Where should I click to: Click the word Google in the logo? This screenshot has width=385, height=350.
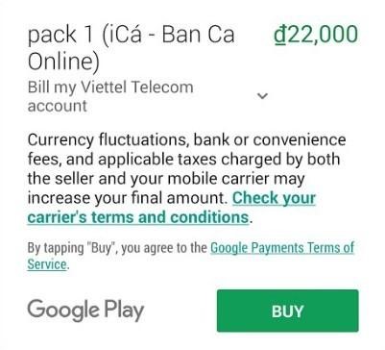coord(63,311)
